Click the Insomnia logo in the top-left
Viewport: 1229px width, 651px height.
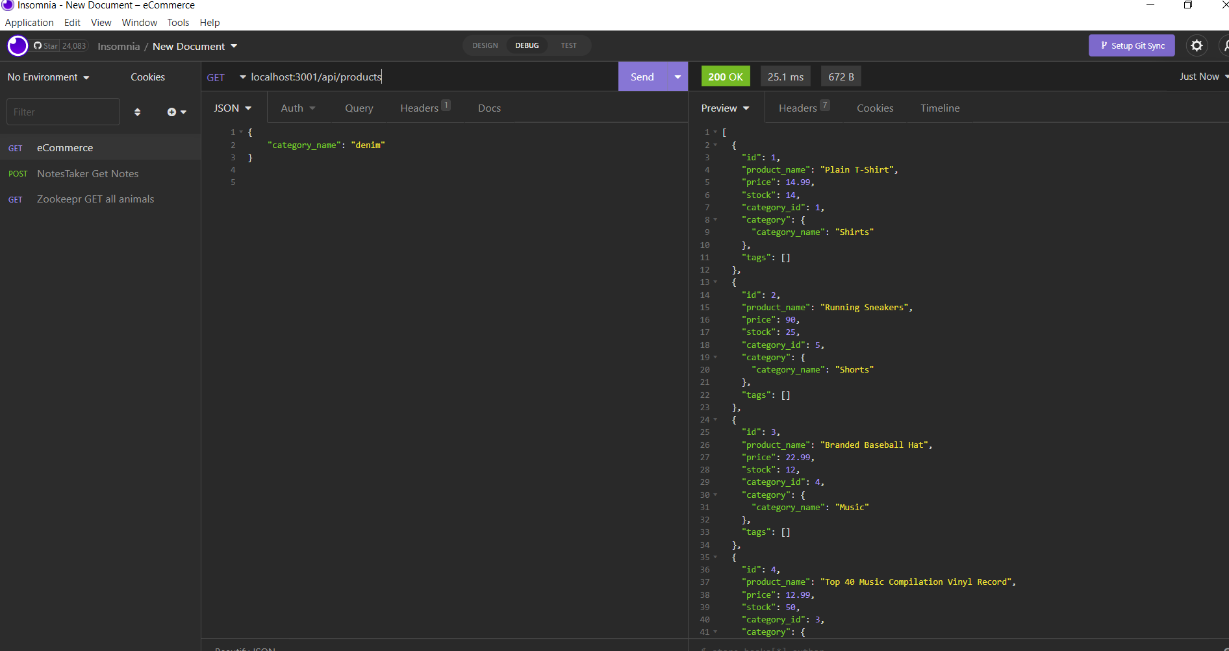point(18,45)
